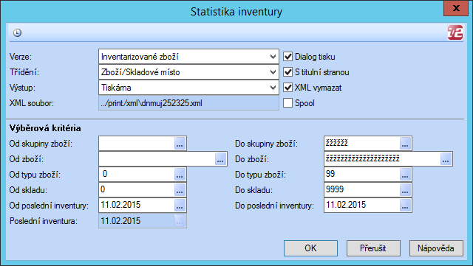Close the Statistika inventury dialog
The height and width of the screenshot is (266, 473).
[x=456, y=8]
